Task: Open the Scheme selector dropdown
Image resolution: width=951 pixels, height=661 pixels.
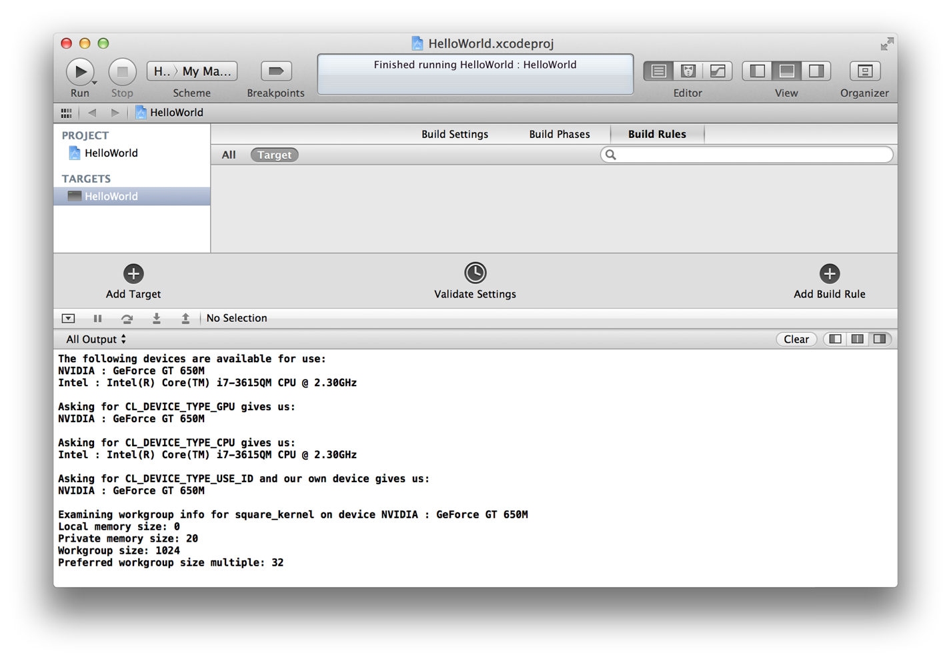Action: 192,71
